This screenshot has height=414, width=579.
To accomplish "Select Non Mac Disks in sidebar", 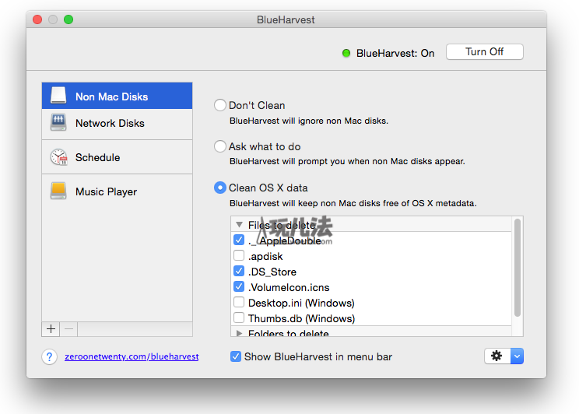I will tap(117, 96).
